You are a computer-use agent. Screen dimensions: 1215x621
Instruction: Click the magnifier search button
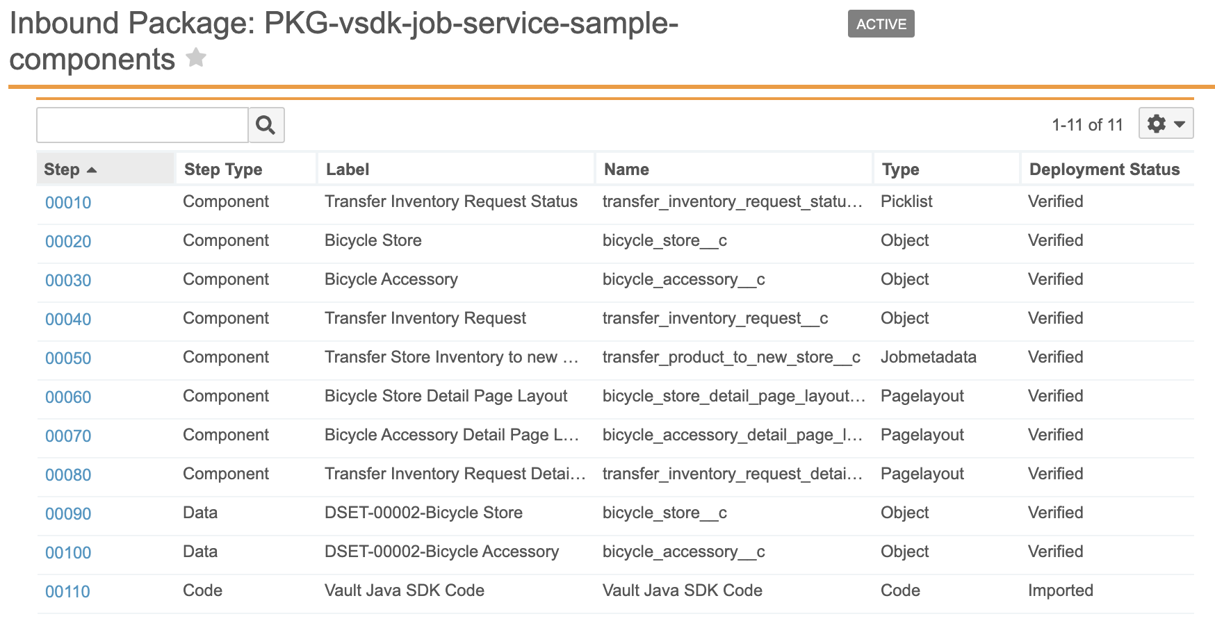[266, 125]
